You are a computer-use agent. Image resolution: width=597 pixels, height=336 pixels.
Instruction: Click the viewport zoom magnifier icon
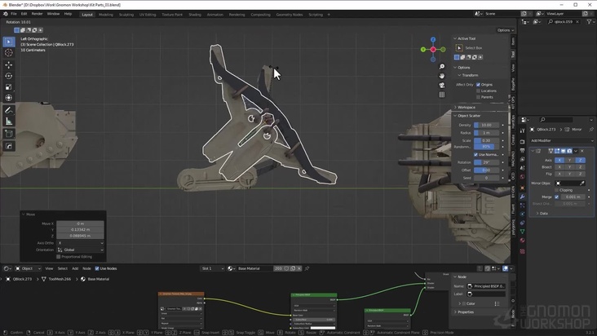coord(441,66)
